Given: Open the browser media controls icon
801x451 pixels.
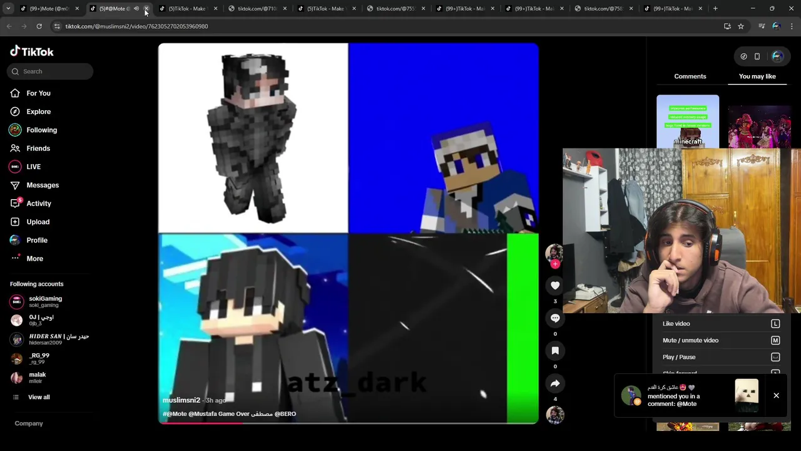Looking at the screenshot, I should pyautogui.click(x=762, y=26).
